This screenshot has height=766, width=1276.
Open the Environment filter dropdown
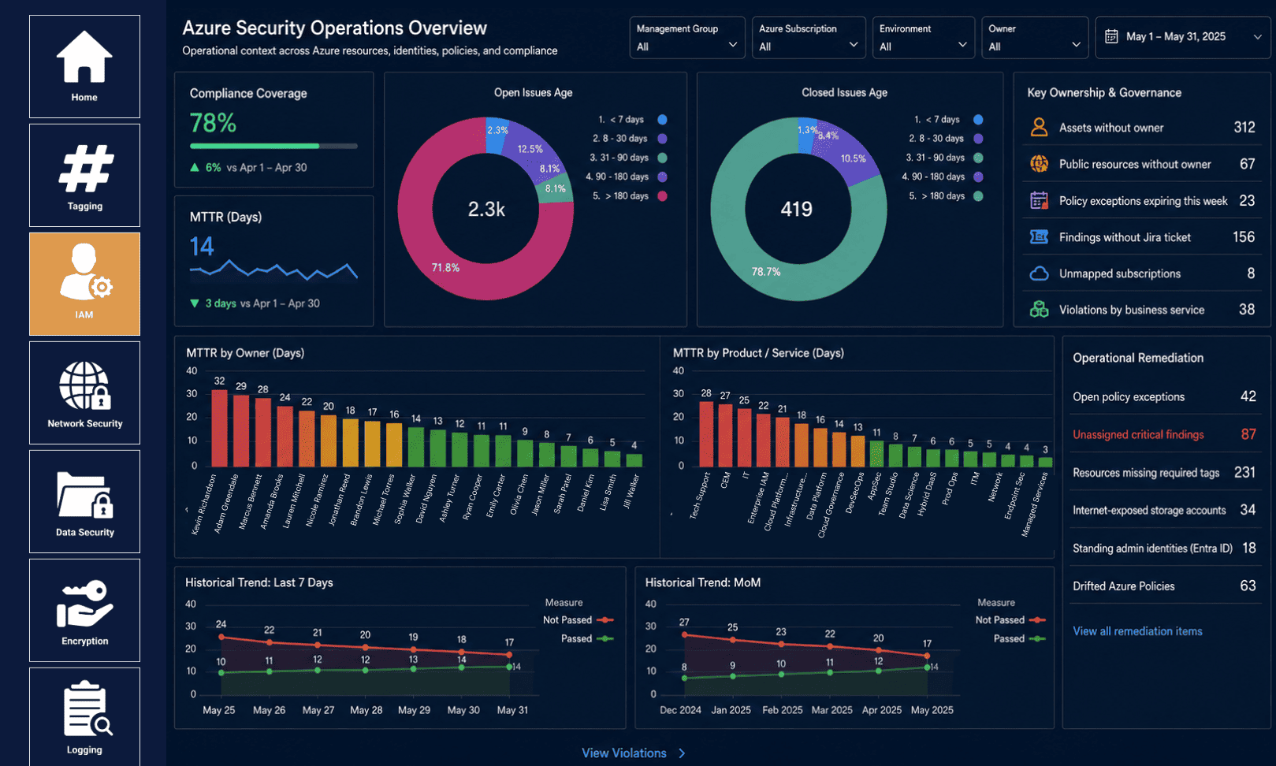923,38
